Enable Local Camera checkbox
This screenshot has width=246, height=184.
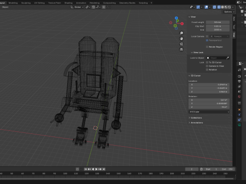click(x=207, y=36)
